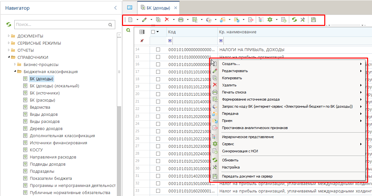Toggle the select-all checkbox in grid header

coord(153,32)
